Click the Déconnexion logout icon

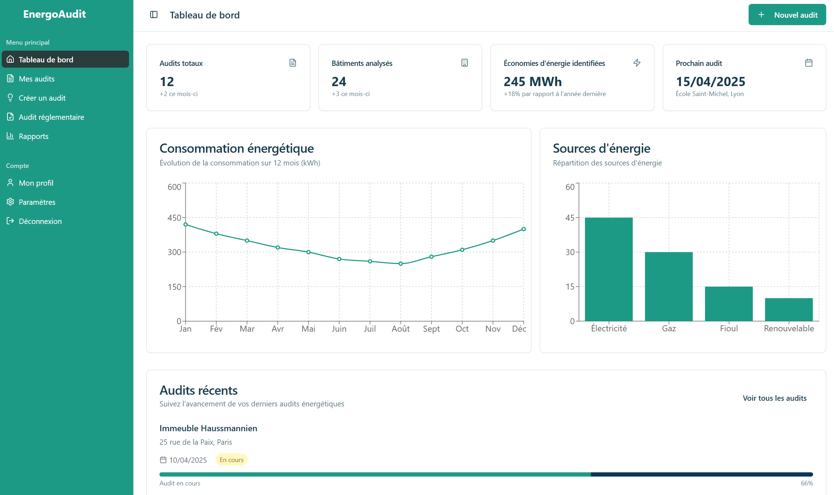tap(10, 221)
